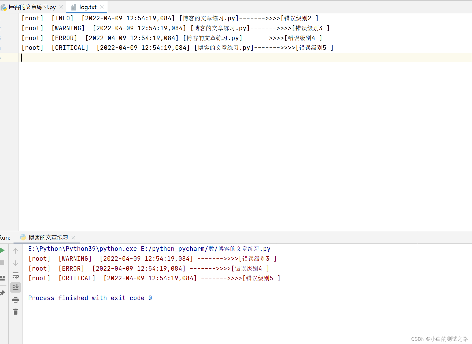Toggle the Pin Tab option for Run window

click(3, 293)
